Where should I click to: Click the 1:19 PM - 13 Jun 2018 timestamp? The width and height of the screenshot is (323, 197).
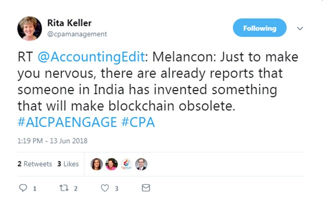[x=52, y=140]
